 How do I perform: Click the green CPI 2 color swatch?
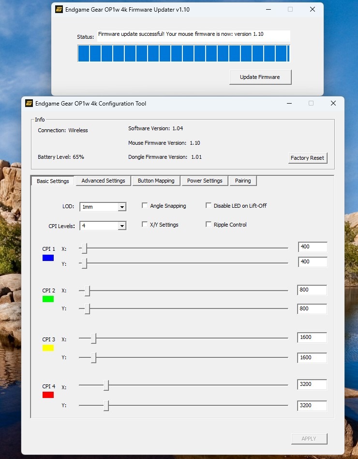pos(48,299)
